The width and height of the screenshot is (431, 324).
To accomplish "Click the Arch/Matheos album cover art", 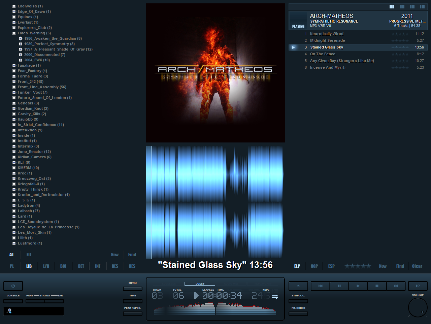I will click(215, 73).
